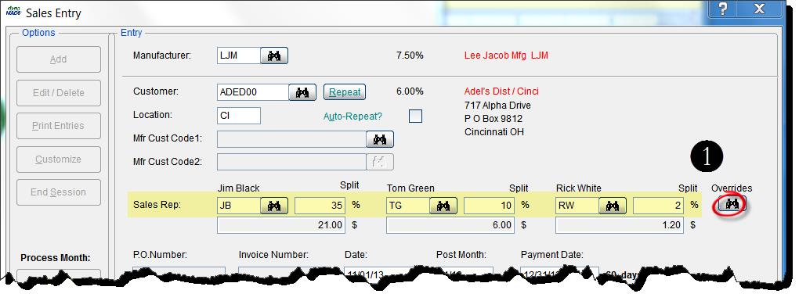
Task: Open the Overrides binoculars button
Action: [x=732, y=204]
